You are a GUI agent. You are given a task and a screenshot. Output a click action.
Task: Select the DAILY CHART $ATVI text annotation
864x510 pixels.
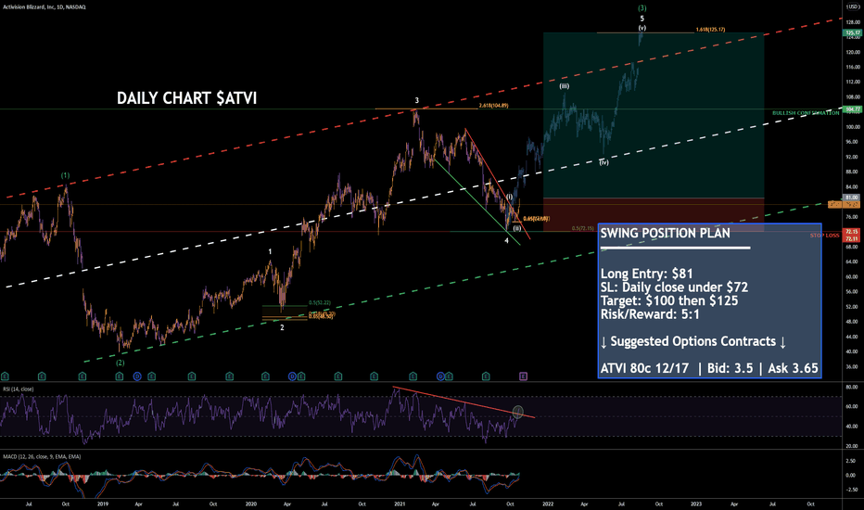tap(186, 98)
